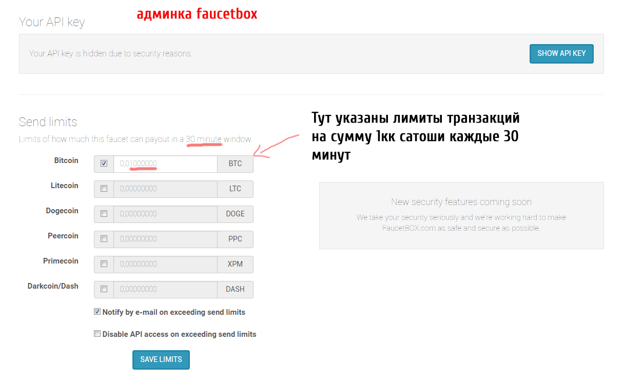623x384 pixels.
Task: Click the Litecoin limit amount field
Action: pyautogui.click(x=165, y=189)
